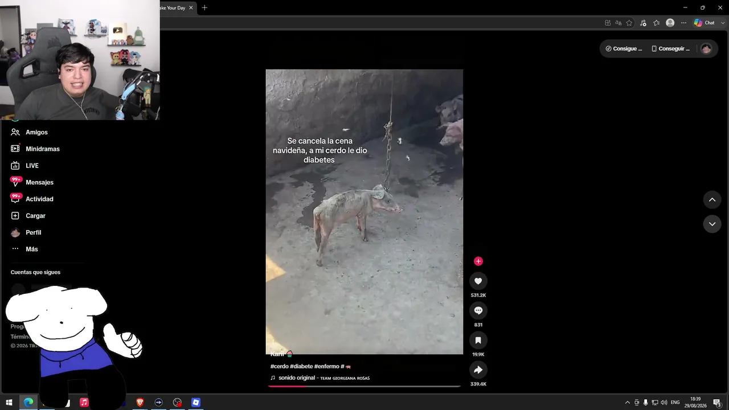Open the taskbar clock and calendar

(x=695, y=403)
